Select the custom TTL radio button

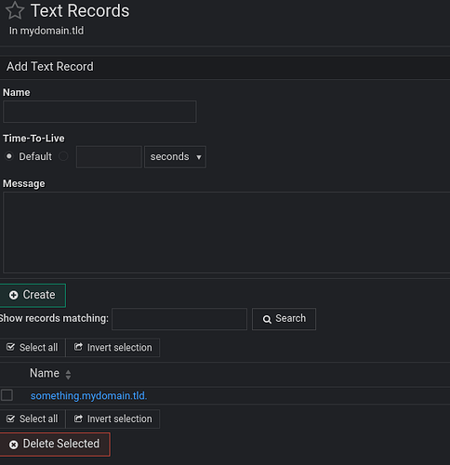coord(63,156)
